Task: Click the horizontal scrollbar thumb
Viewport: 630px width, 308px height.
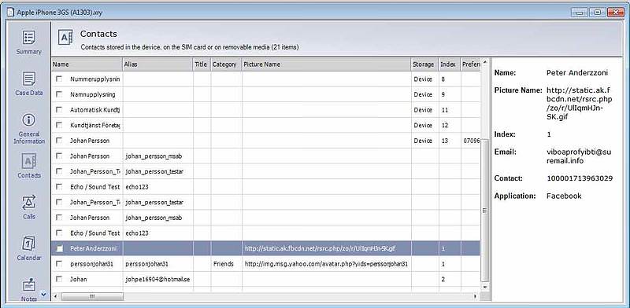Action: [x=92, y=296]
